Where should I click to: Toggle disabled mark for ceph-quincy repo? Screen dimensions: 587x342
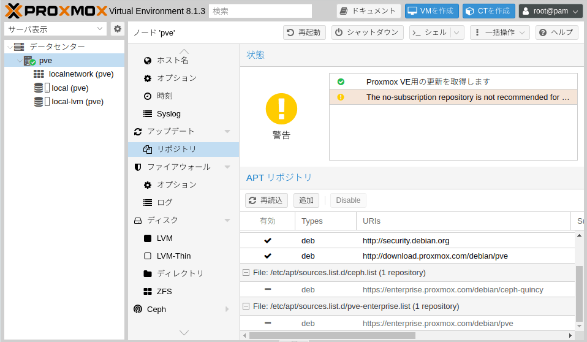pos(268,289)
